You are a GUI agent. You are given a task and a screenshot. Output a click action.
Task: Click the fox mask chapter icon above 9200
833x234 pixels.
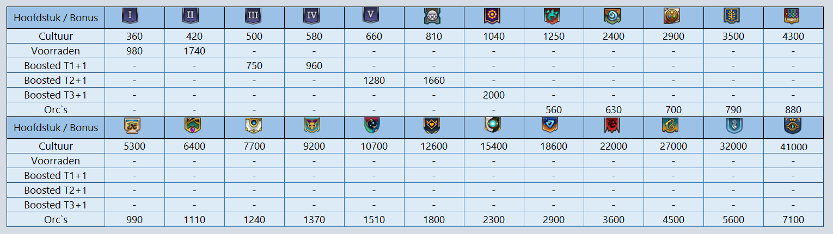(x=311, y=126)
